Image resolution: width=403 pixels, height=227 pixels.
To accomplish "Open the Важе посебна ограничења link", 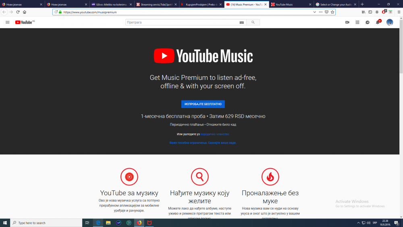I will [x=203, y=143].
